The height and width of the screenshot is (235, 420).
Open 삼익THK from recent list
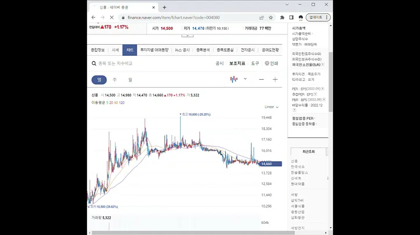click(297, 200)
